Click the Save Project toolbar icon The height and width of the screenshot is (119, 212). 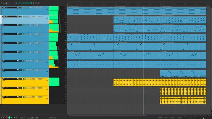(6, 3)
